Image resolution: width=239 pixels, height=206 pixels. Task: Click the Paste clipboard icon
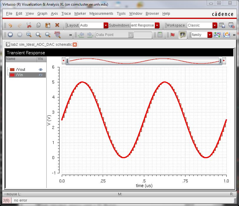(x=48, y=25)
